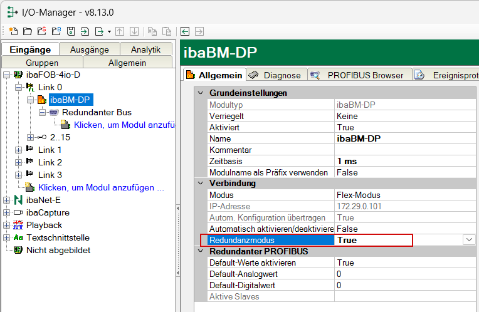Click the folder icon with red S
This screenshot has width=479, height=312.
42,31
